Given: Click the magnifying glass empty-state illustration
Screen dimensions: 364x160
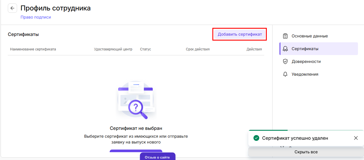Looking at the screenshot, I should [x=136, y=100].
